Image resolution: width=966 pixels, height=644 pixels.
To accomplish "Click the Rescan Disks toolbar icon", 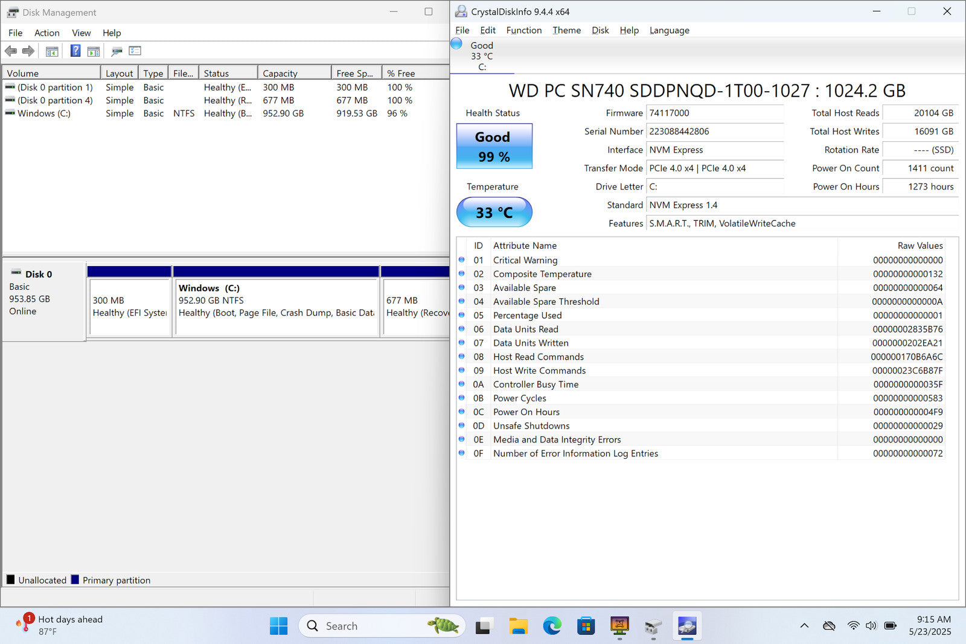I will pos(117,51).
